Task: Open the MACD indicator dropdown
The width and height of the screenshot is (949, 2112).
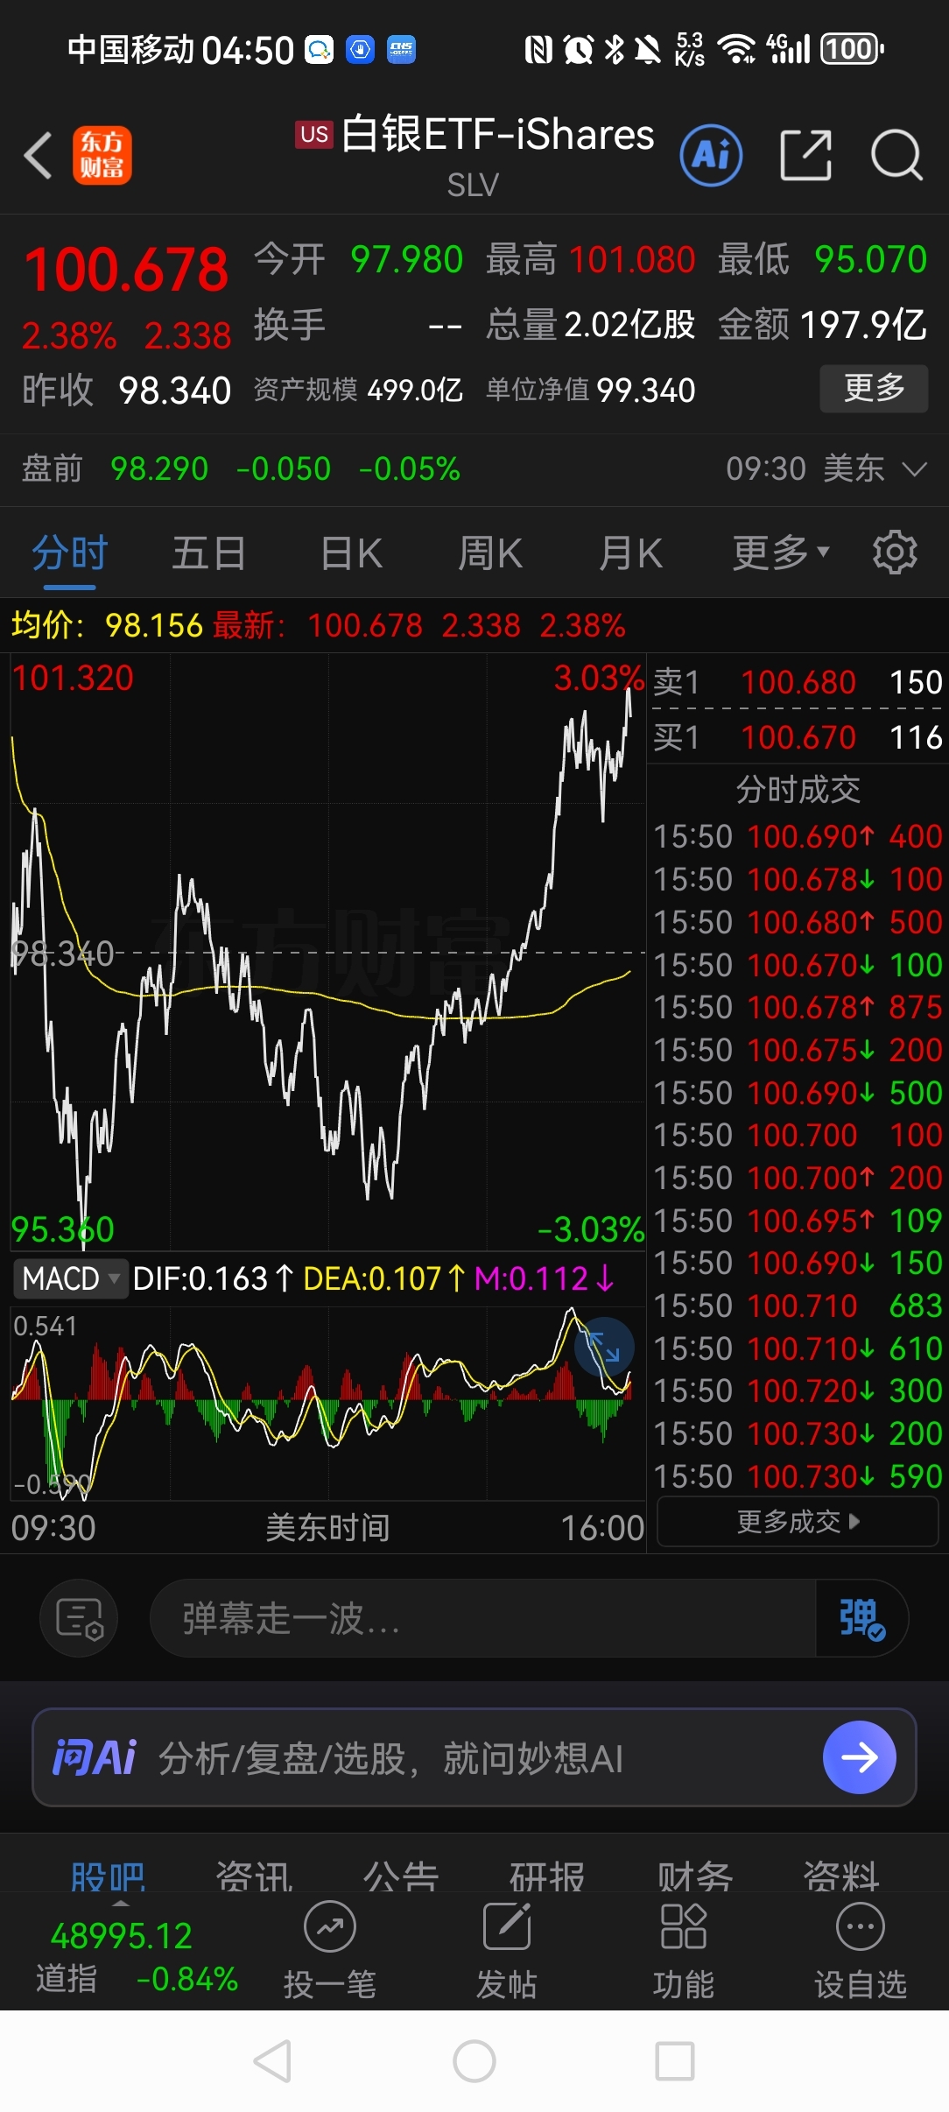Action: (70, 1278)
